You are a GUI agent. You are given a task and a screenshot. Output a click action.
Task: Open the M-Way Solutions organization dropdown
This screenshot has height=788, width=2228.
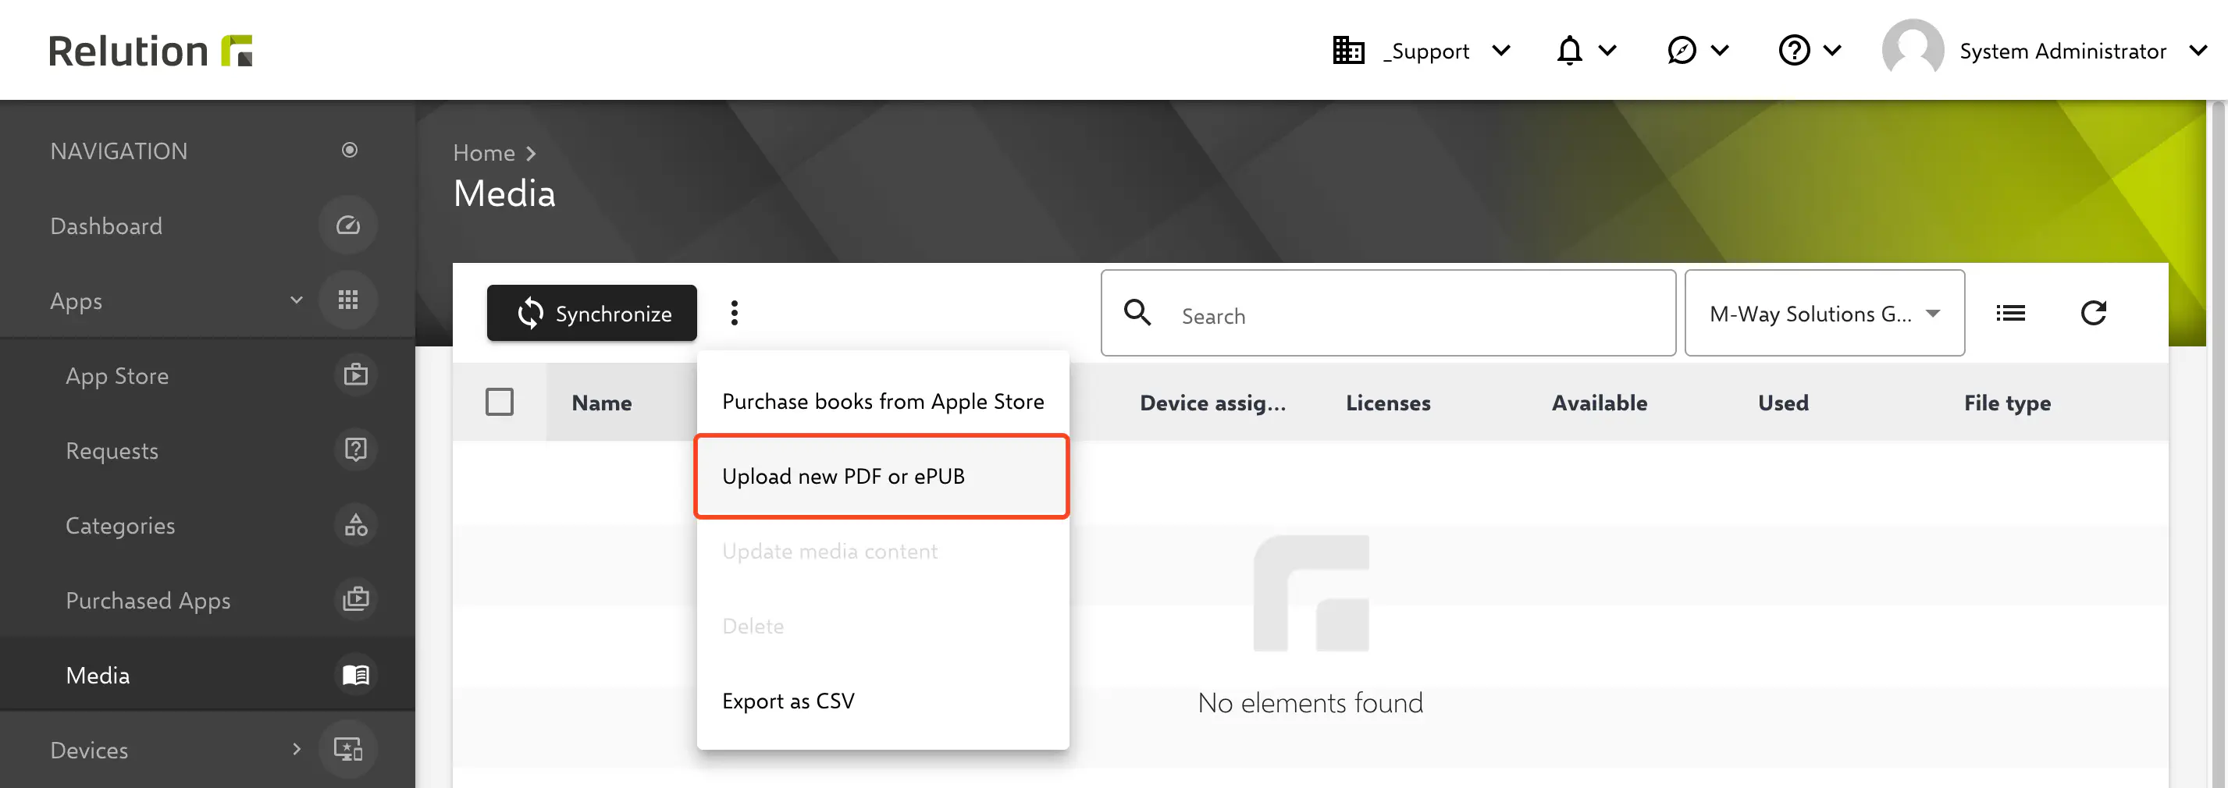point(1824,314)
